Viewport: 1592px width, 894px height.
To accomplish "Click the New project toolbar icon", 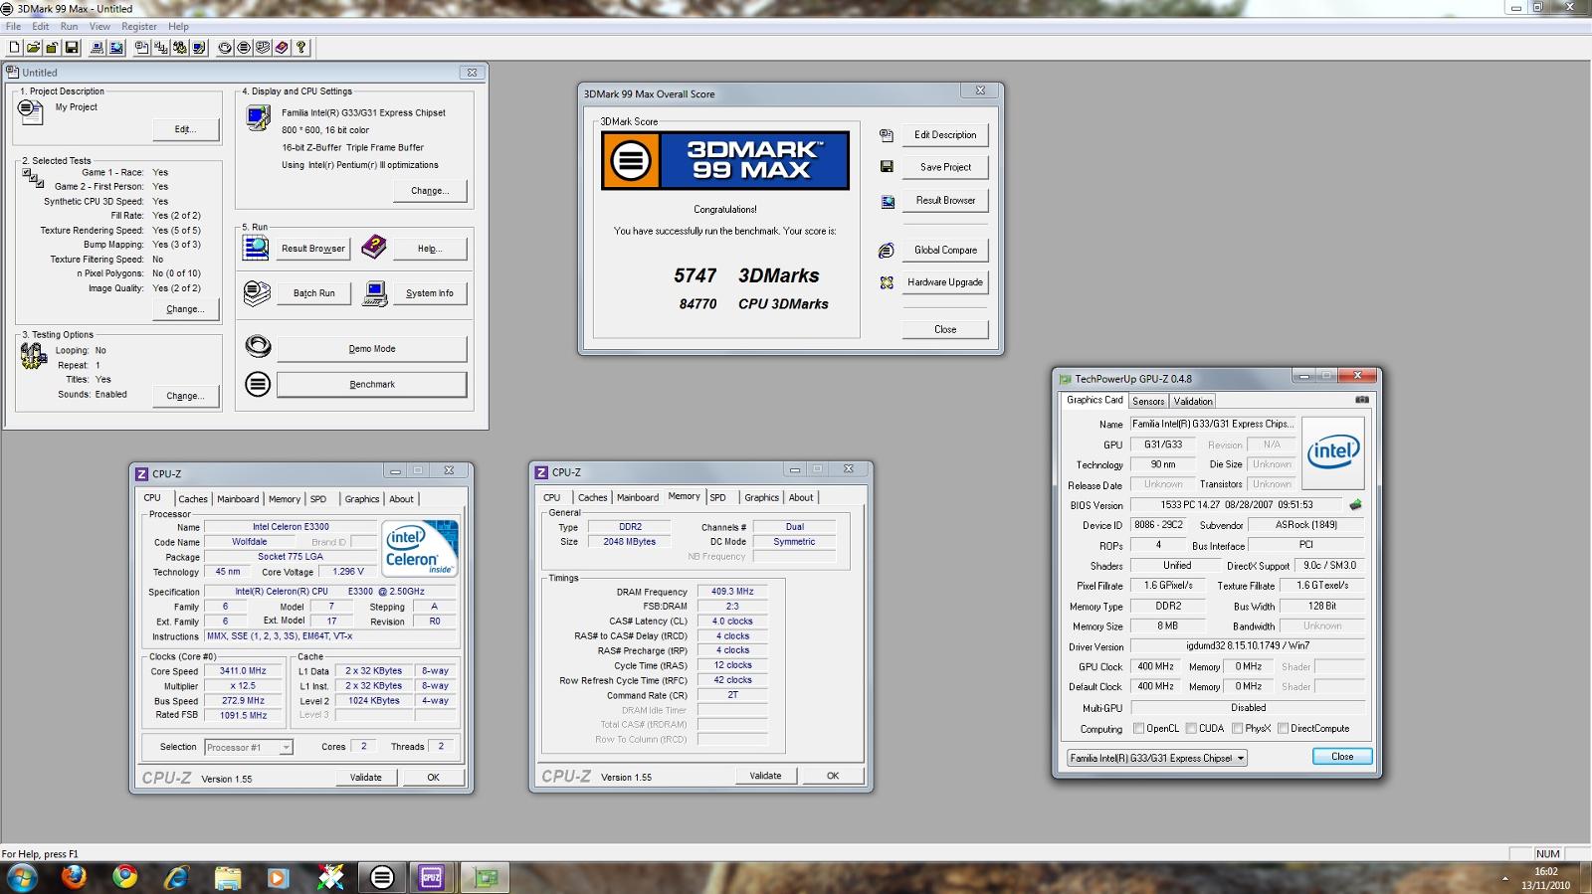I will (x=14, y=47).
